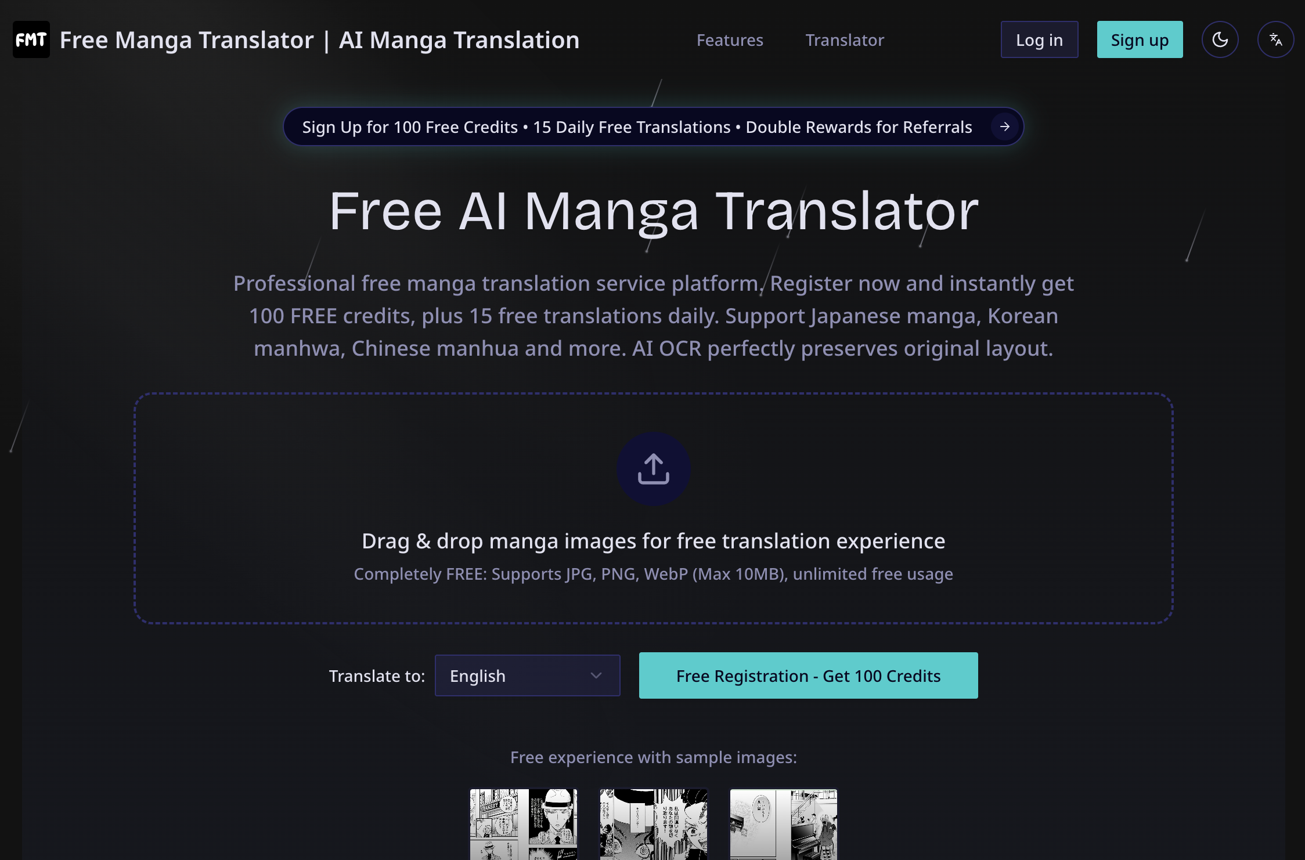Click the upload icon in the drop zone

pos(653,469)
